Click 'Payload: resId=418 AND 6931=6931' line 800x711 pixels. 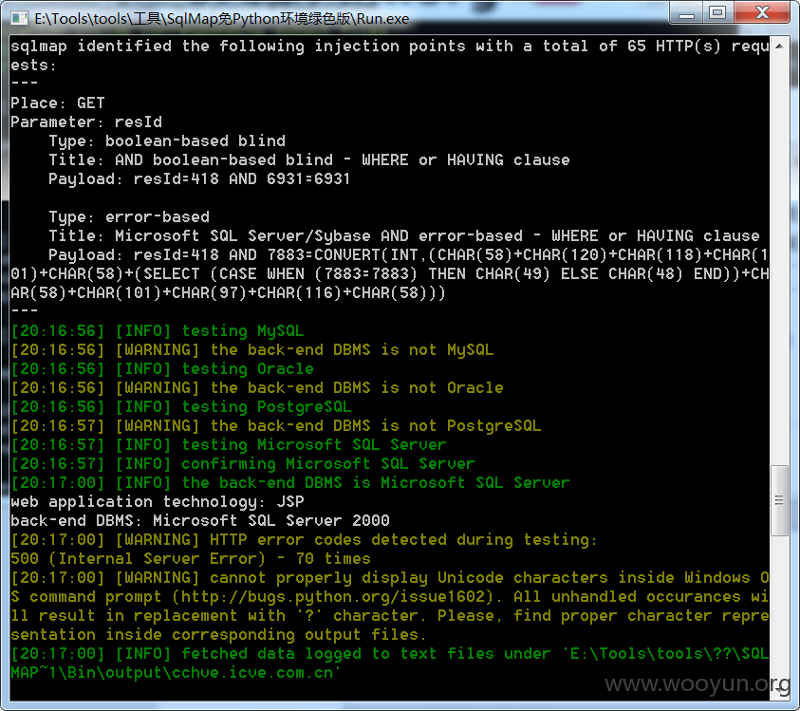(199, 179)
